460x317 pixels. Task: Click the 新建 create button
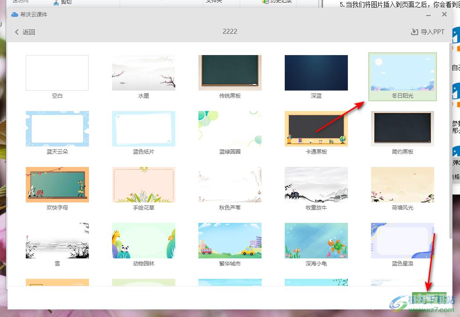click(429, 298)
